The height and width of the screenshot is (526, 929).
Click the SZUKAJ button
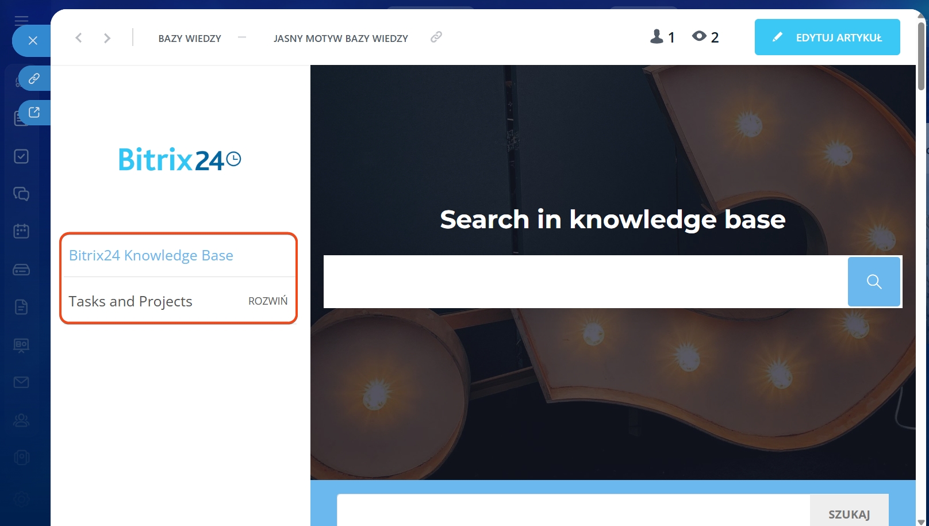coord(849,510)
